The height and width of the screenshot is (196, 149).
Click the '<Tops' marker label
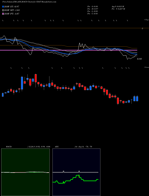[146, 20]
